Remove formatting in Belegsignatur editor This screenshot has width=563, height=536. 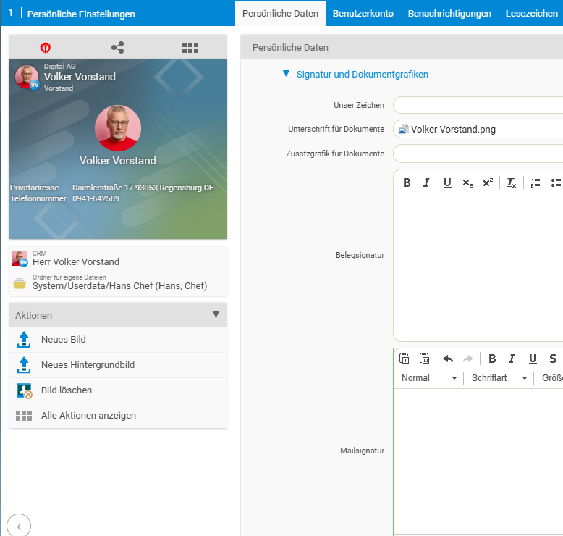tap(512, 183)
